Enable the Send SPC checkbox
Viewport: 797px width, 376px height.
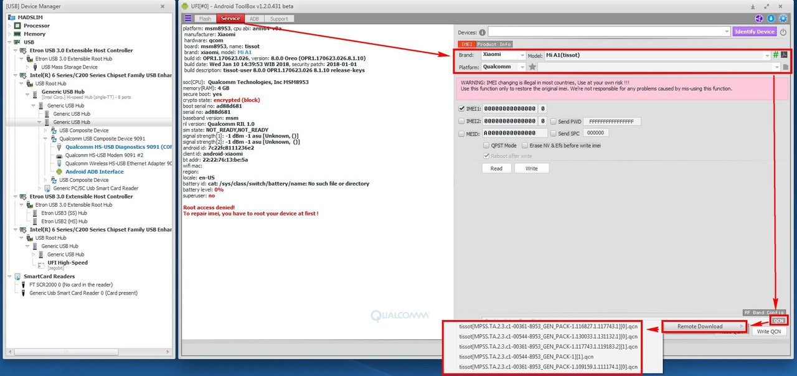tap(554, 133)
